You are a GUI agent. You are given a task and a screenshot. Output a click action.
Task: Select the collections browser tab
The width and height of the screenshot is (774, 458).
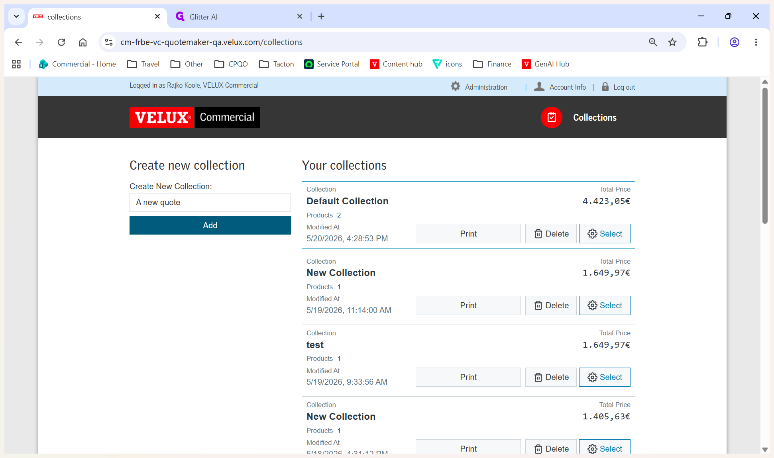tap(98, 17)
